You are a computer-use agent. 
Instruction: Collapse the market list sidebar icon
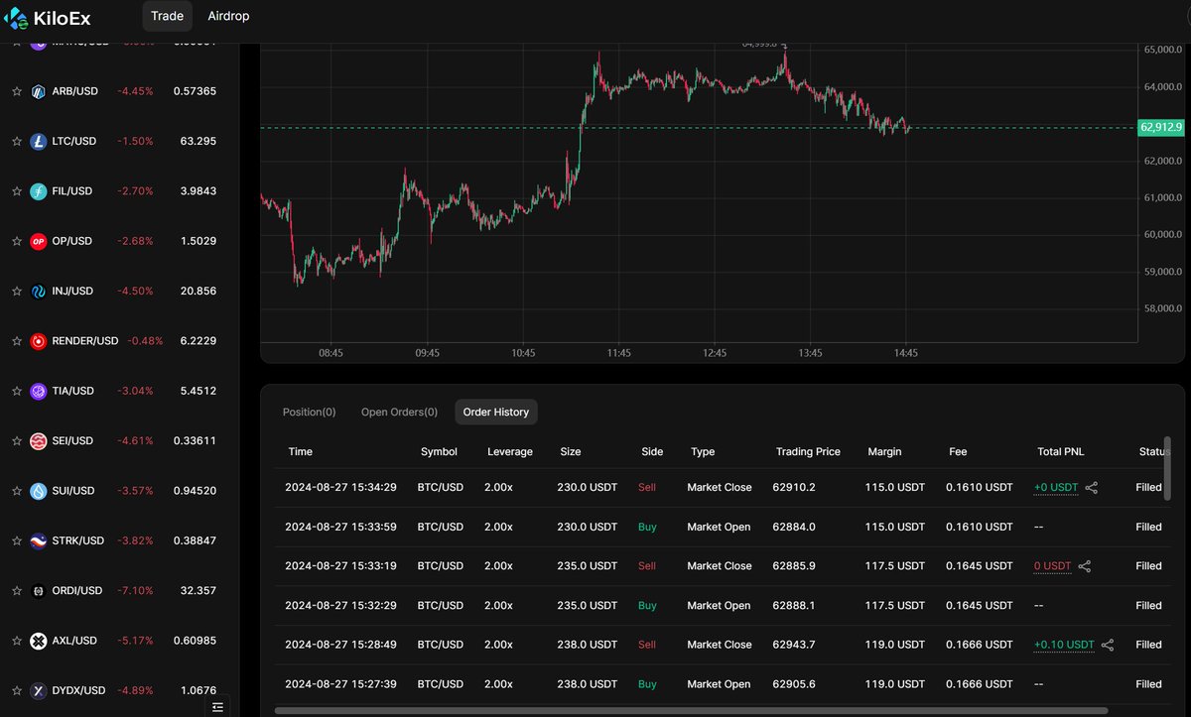coord(218,706)
